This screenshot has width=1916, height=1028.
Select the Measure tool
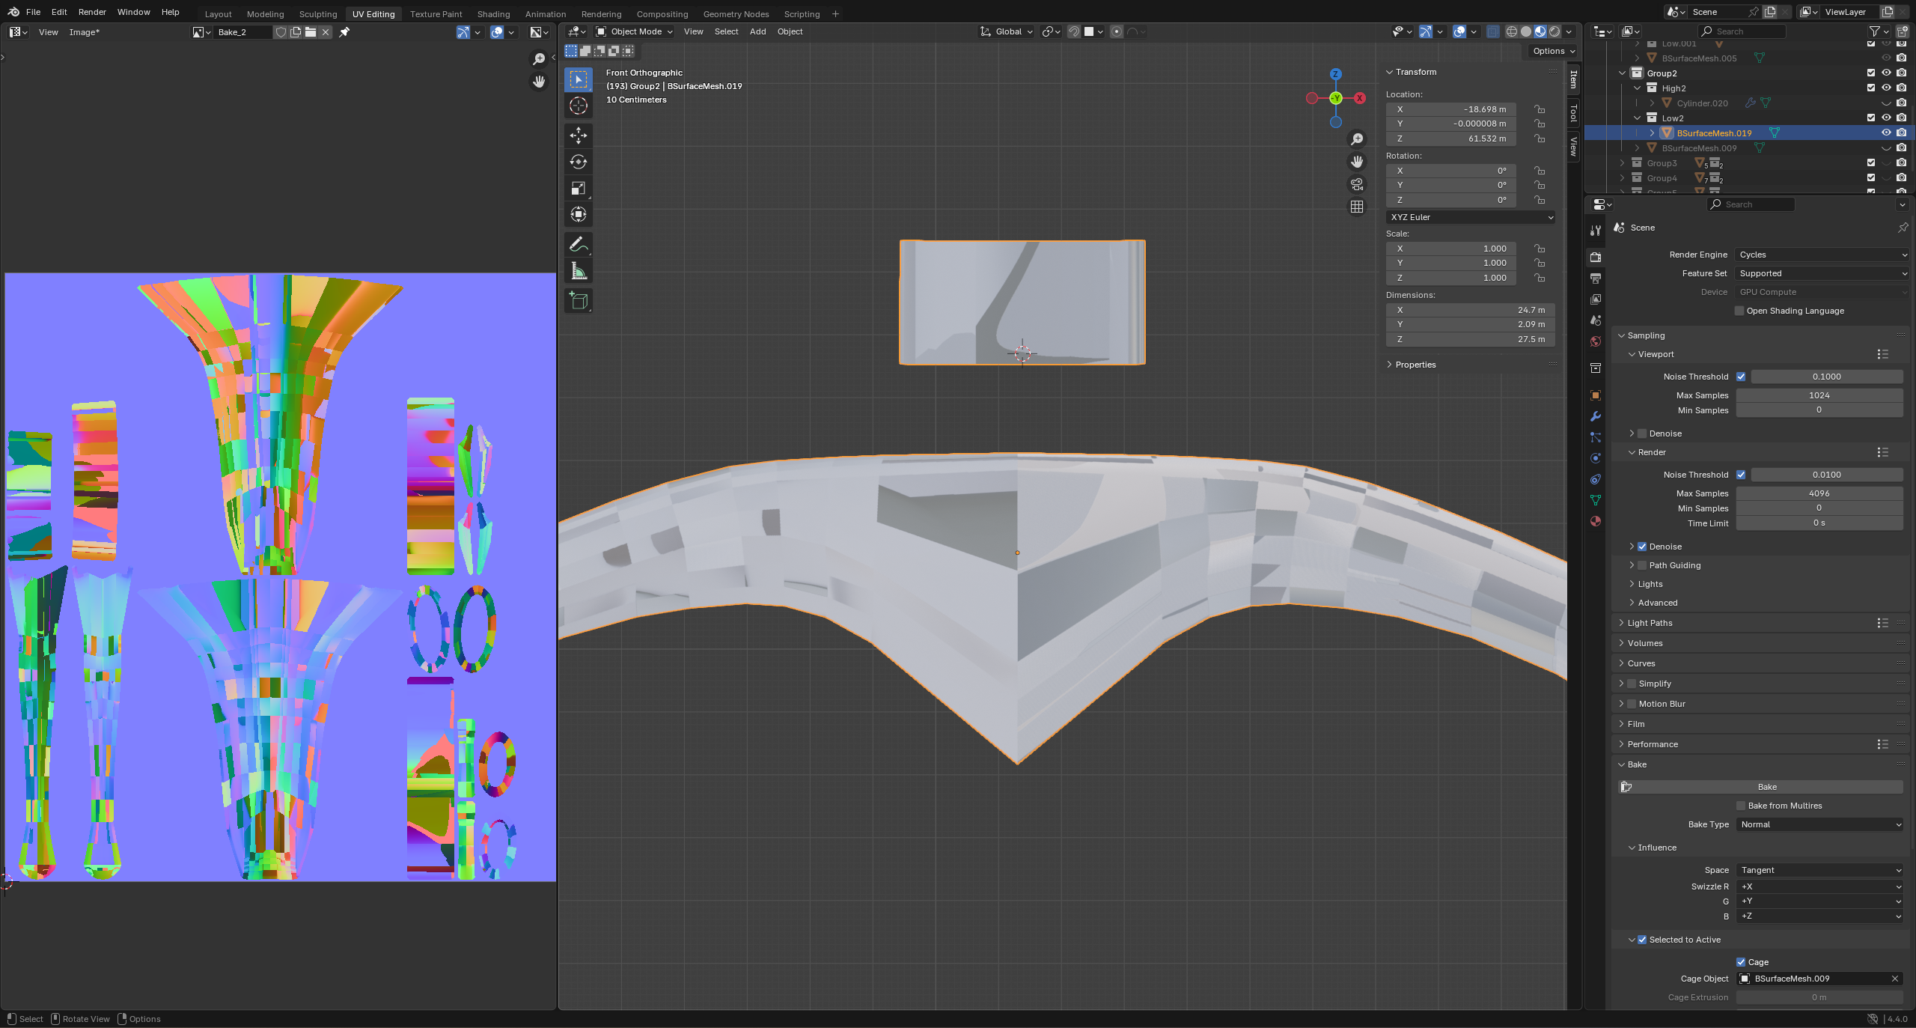[579, 270]
